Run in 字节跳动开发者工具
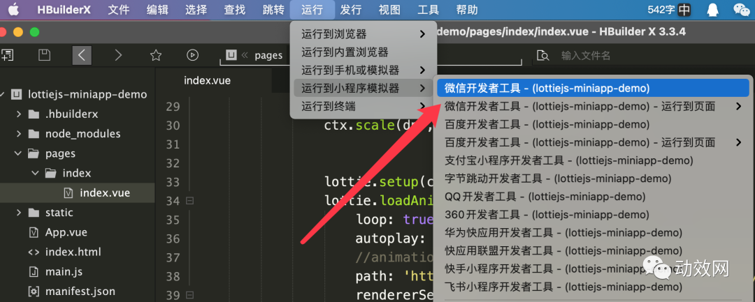 pos(594,179)
